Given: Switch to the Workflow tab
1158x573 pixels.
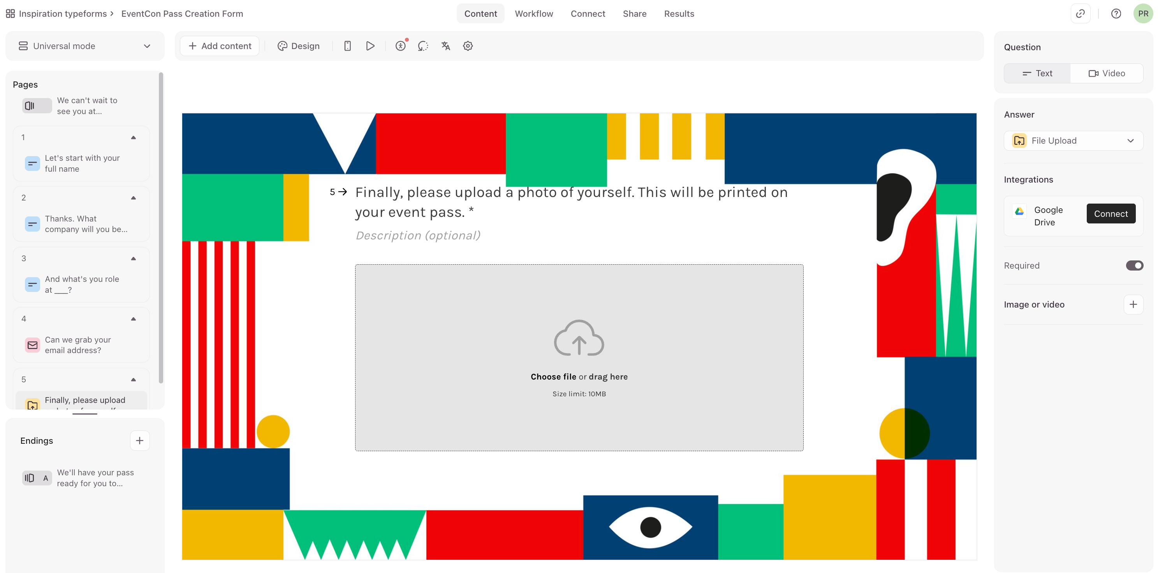Looking at the screenshot, I should (x=533, y=14).
